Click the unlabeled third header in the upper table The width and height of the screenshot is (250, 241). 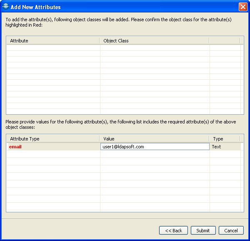(224, 41)
